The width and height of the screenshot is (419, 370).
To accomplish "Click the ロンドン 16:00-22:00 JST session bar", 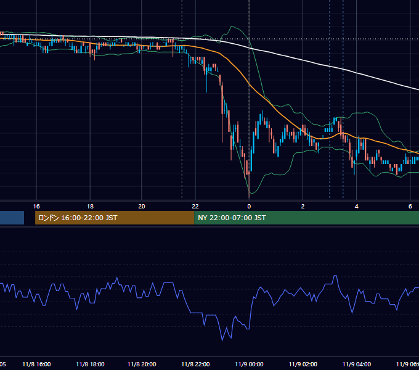I will [115, 218].
